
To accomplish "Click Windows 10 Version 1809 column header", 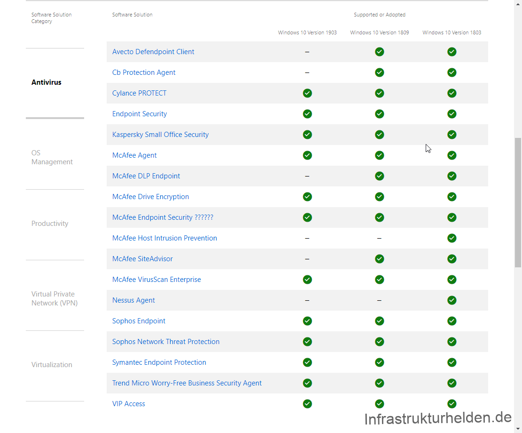I will pyautogui.click(x=380, y=32).
